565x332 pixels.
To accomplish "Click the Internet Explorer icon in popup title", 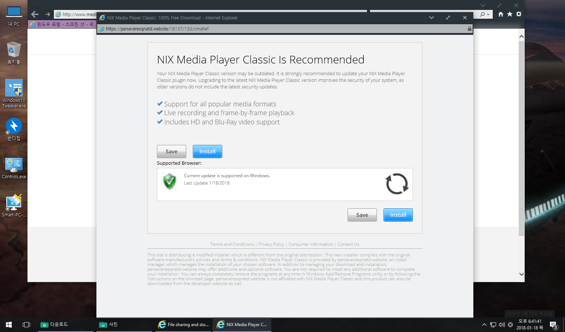I will [102, 18].
